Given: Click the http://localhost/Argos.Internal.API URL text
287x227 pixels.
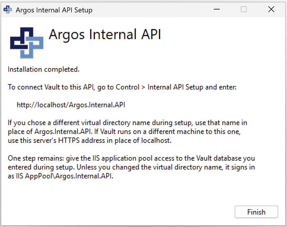Looking at the screenshot, I should pos(71,105).
